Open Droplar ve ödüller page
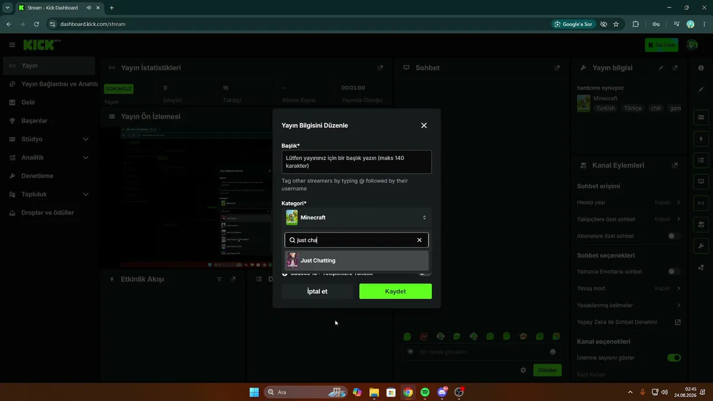 tap(49, 213)
